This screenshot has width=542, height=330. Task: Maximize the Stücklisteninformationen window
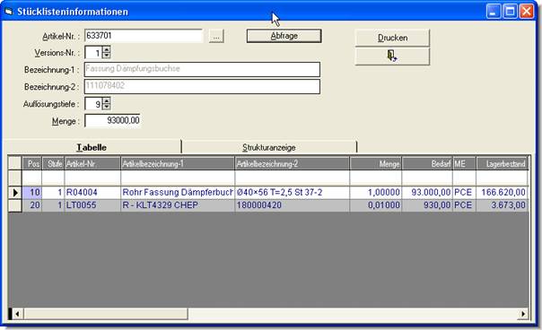click(x=511, y=12)
